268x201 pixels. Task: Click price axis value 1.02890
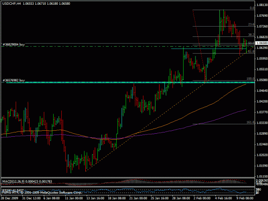tap(262, 134)
